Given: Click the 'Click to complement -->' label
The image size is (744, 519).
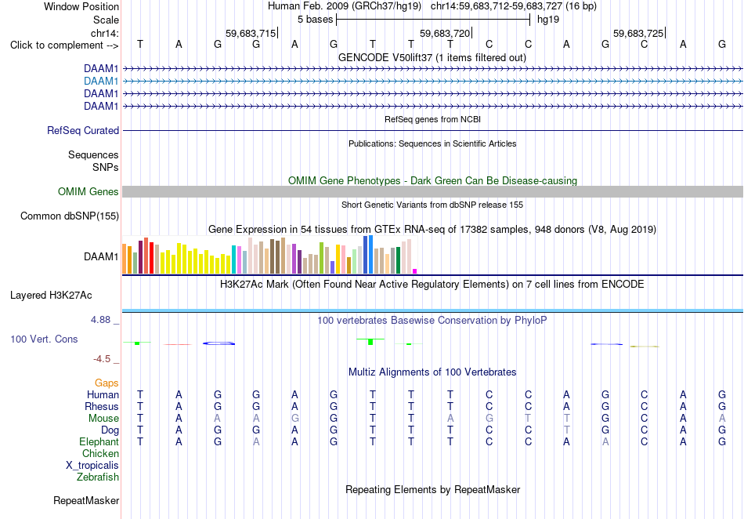Looking at the screenshot, I should (x=64, y=45).
